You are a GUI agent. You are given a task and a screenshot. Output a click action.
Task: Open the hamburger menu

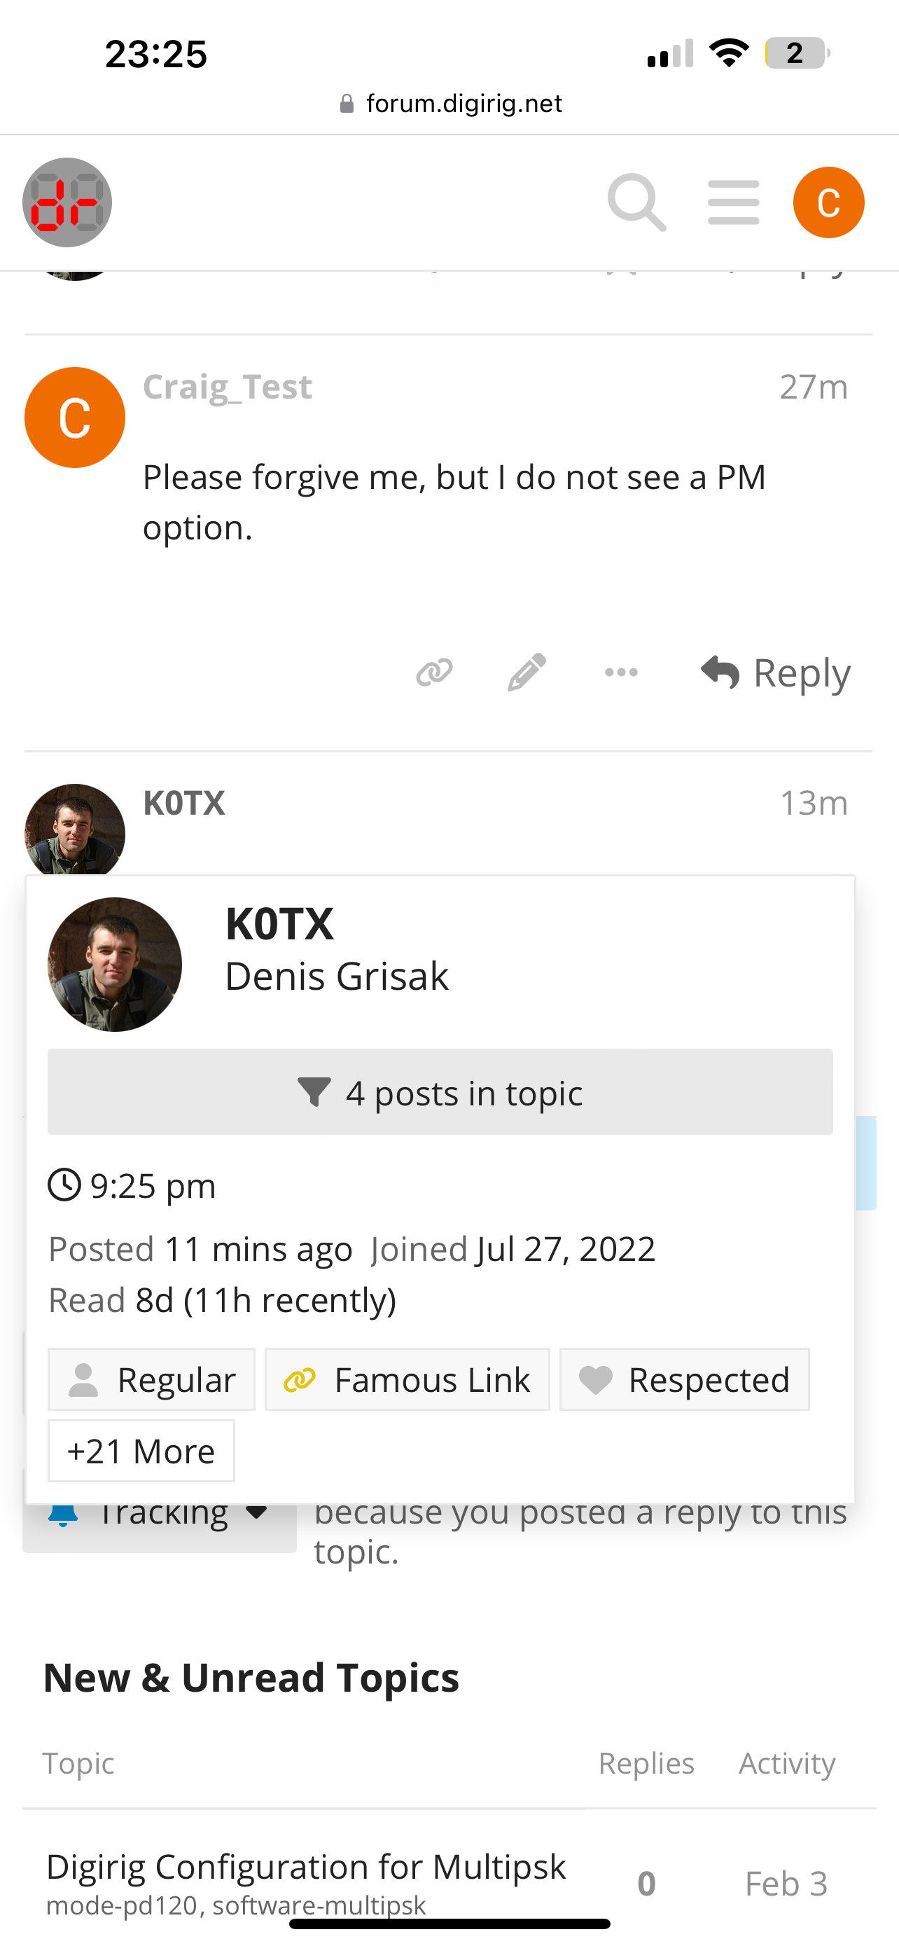click(x=733, y=202)
